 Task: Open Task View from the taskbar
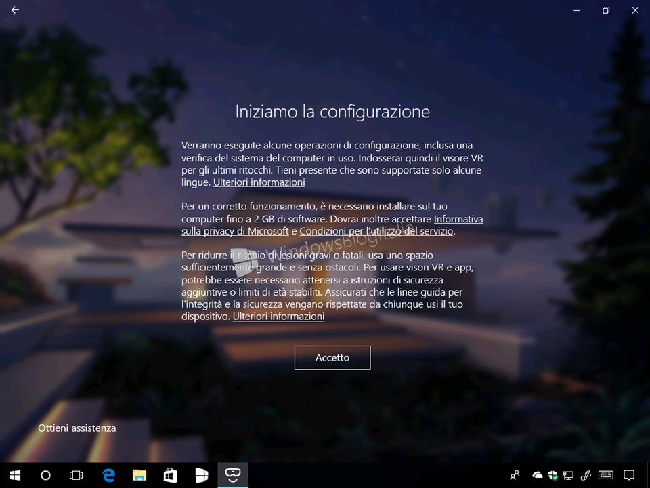click(x=77, y=475)
